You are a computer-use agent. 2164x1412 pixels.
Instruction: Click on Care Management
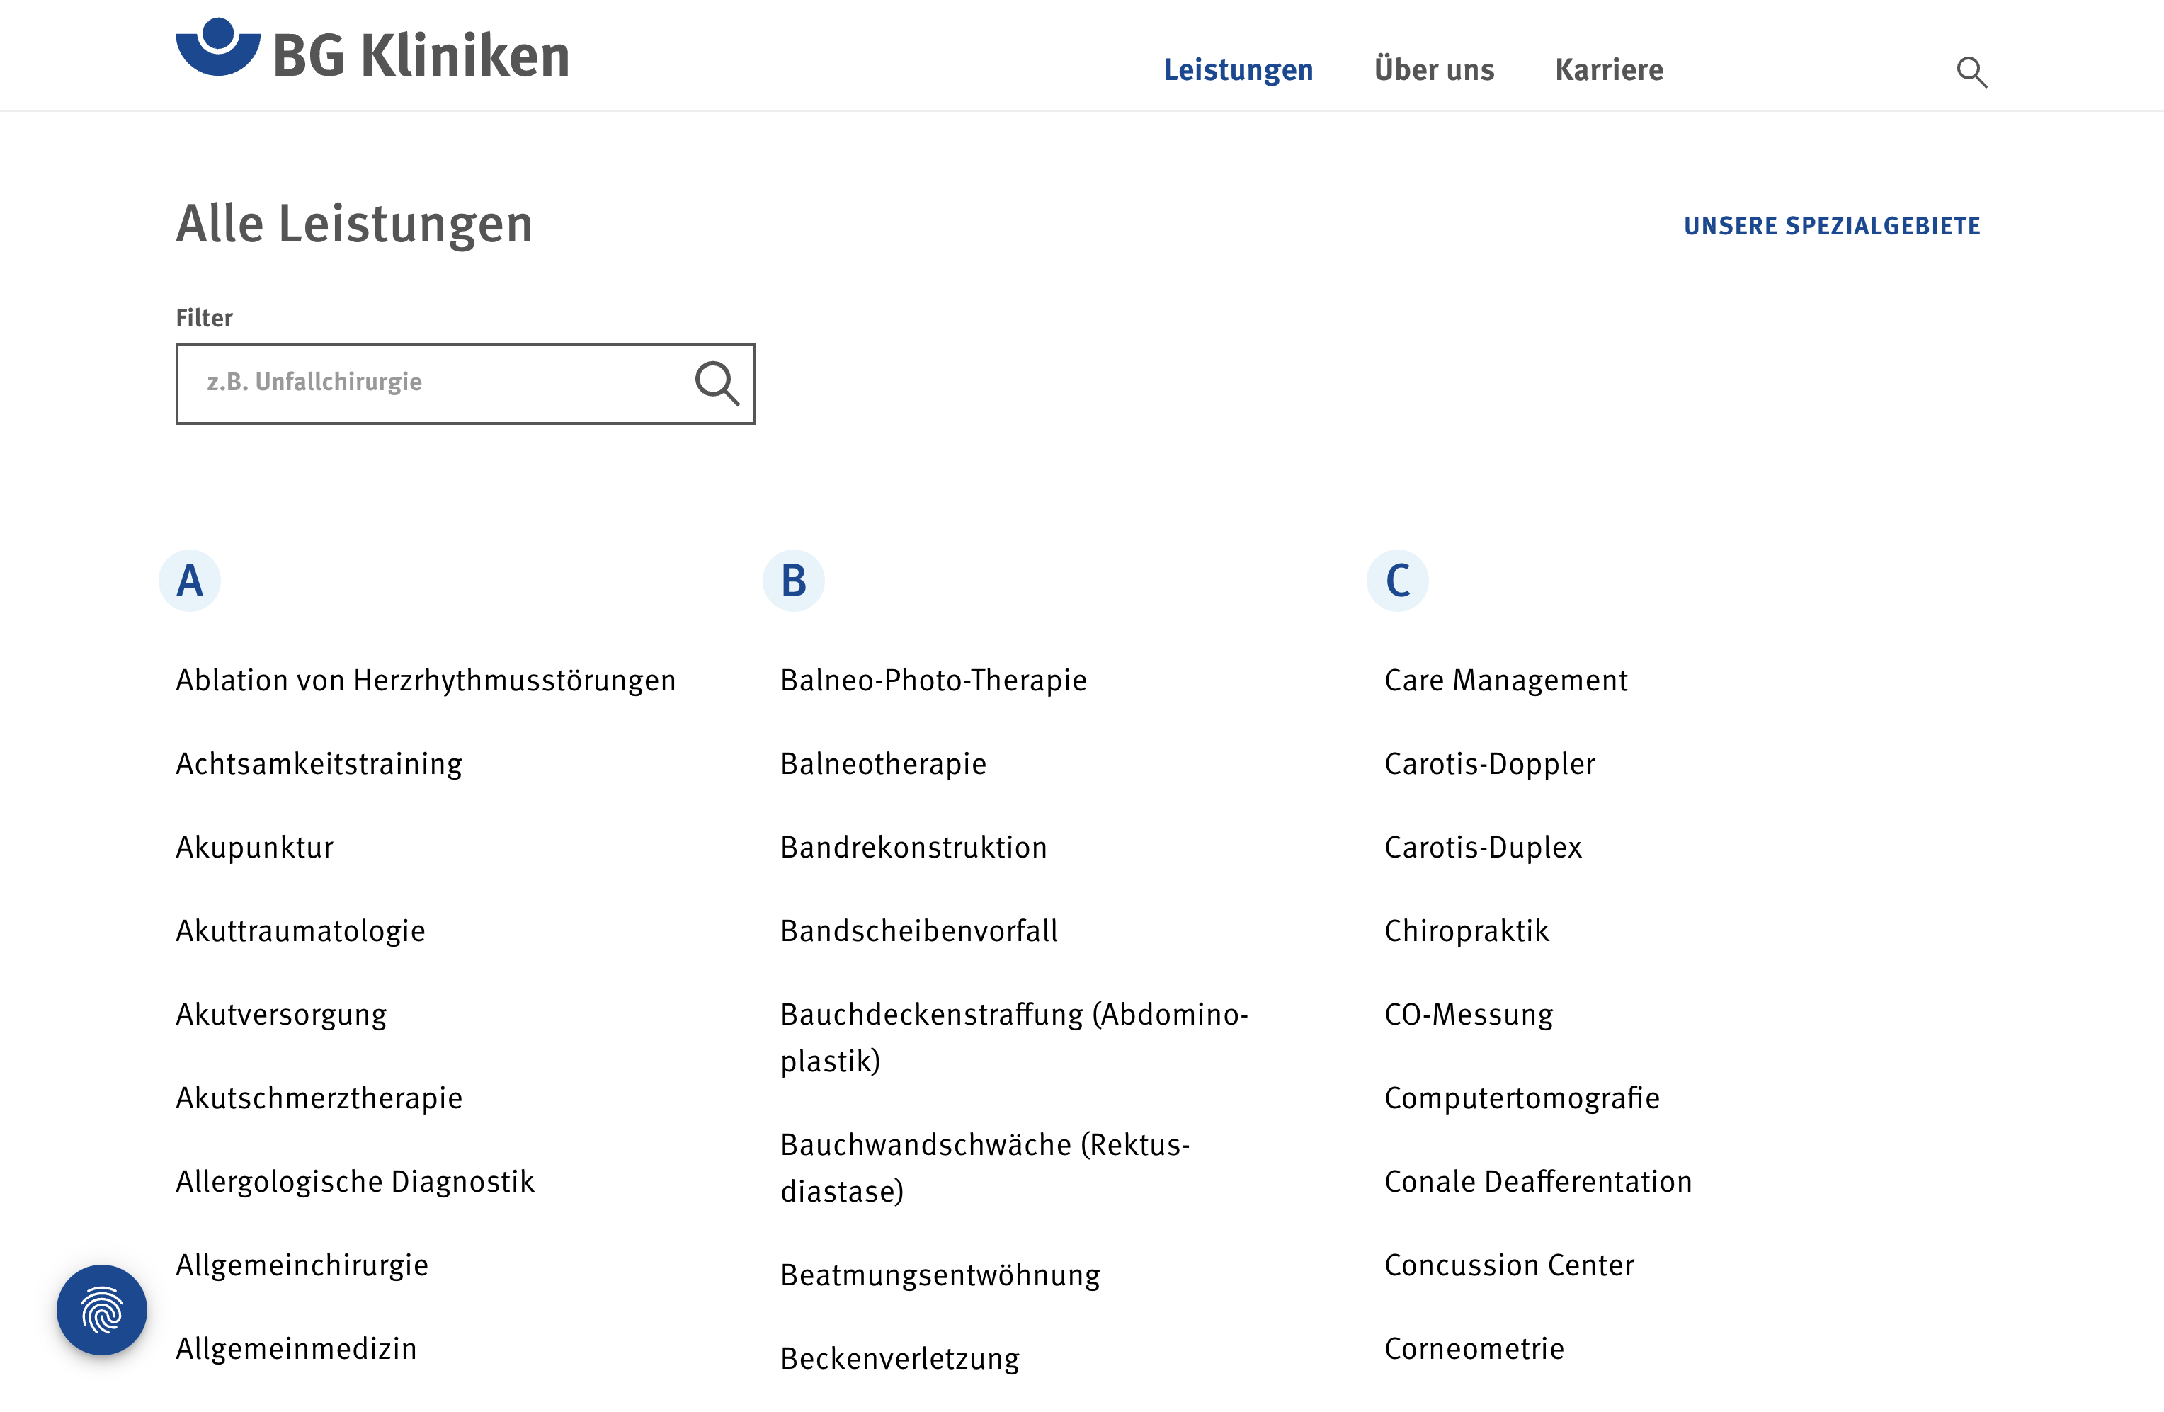1505,679
